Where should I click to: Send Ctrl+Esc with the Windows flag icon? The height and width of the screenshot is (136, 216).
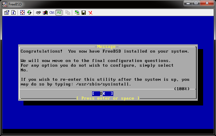tap(45, 13)
